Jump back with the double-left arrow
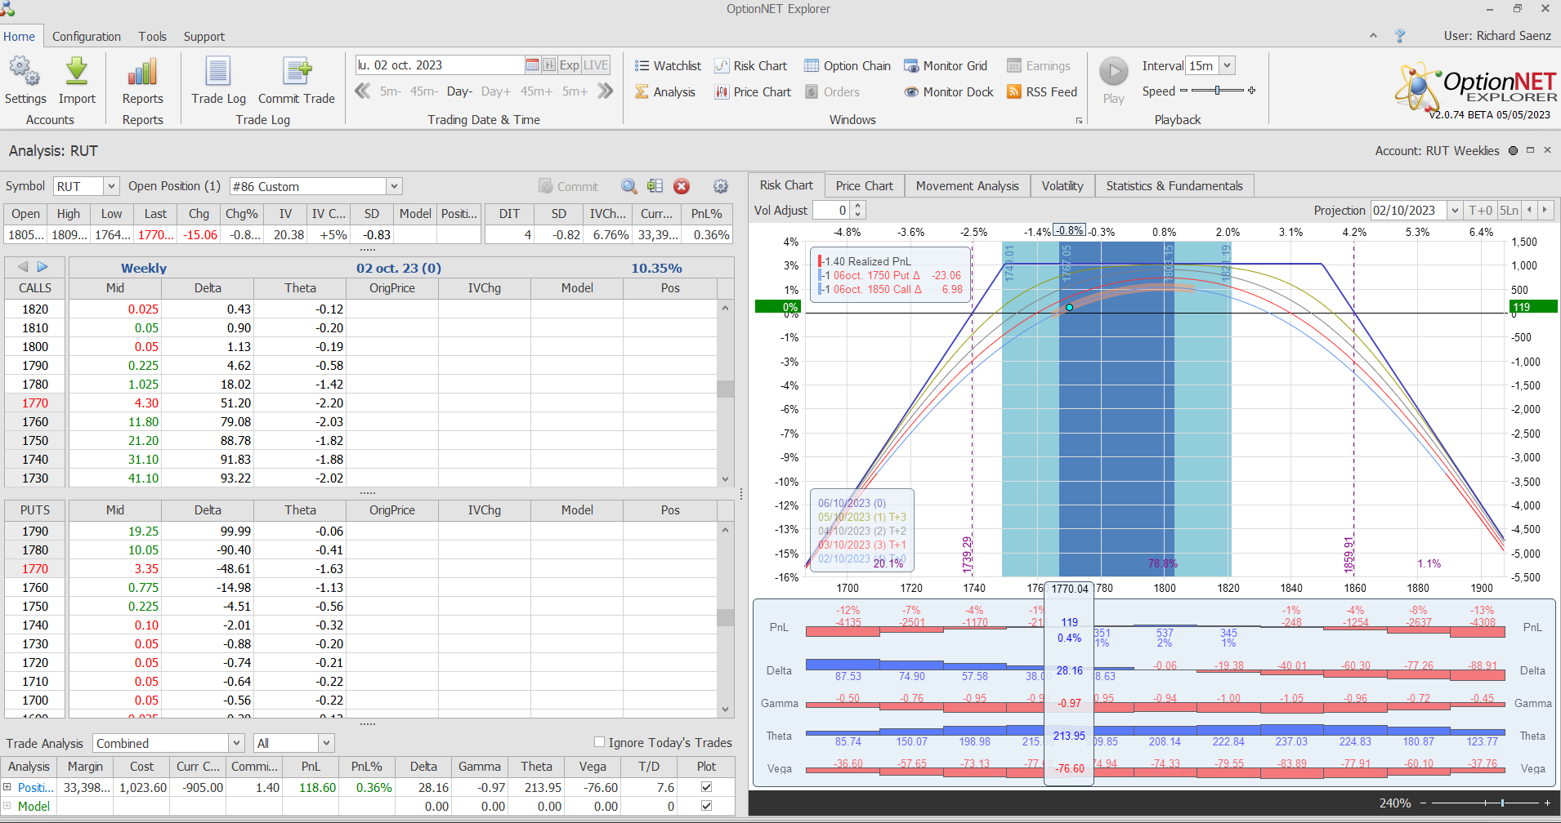 tap(363, 91)
